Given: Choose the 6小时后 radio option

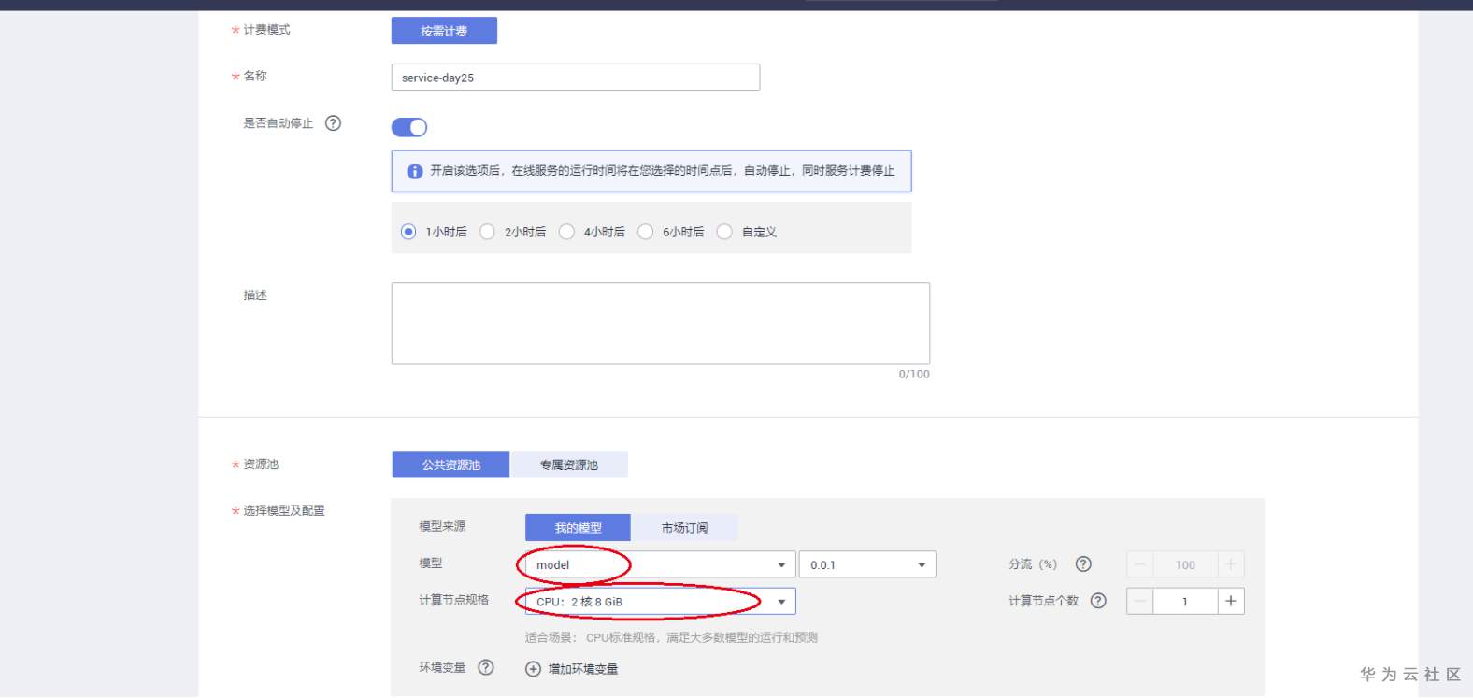Looking at the screenshot, I should (x=645, y=232).
